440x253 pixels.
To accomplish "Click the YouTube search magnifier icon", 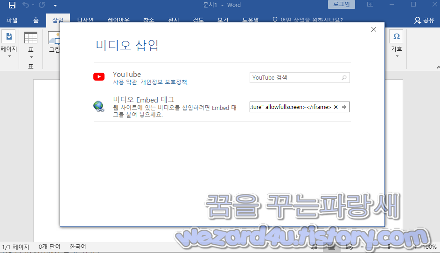I will click(344, 78).
